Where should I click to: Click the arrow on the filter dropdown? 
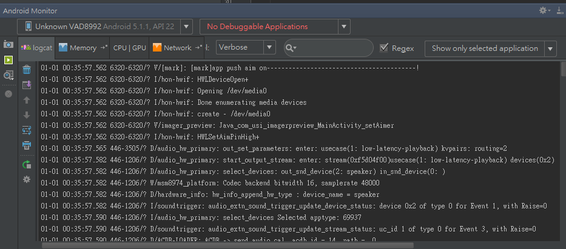coord(550,48)
